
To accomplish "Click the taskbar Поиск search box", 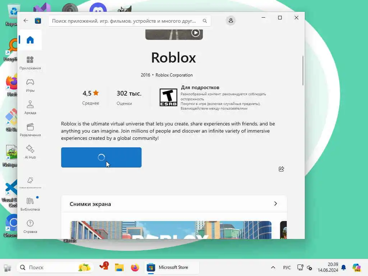I will (x=55, y=267).
